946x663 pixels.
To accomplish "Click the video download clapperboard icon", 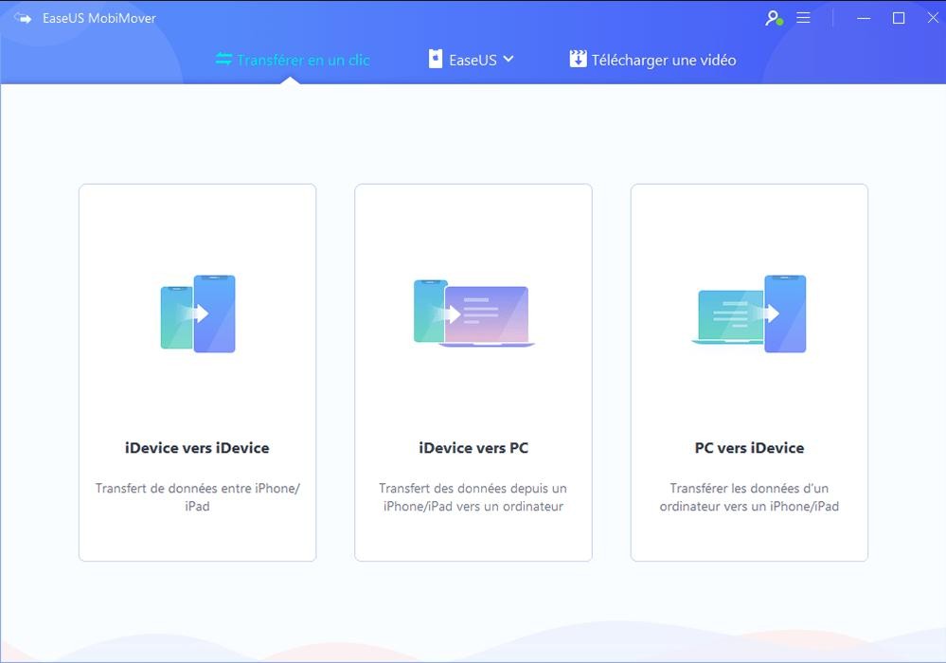I will click(578, 59).
